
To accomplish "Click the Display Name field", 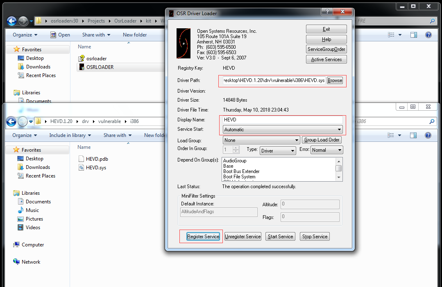I will [x=283, y=120].
